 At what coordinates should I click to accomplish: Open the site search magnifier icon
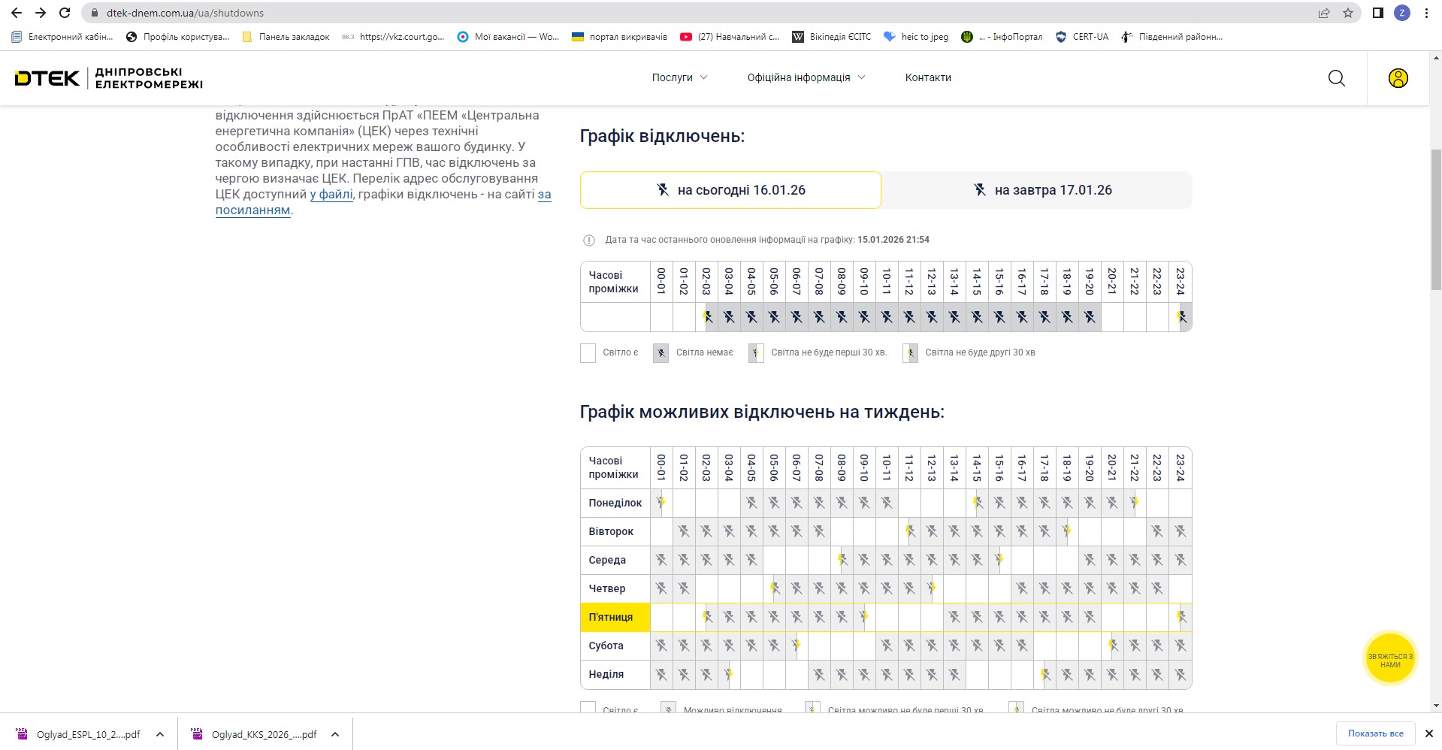(1336, 78)
